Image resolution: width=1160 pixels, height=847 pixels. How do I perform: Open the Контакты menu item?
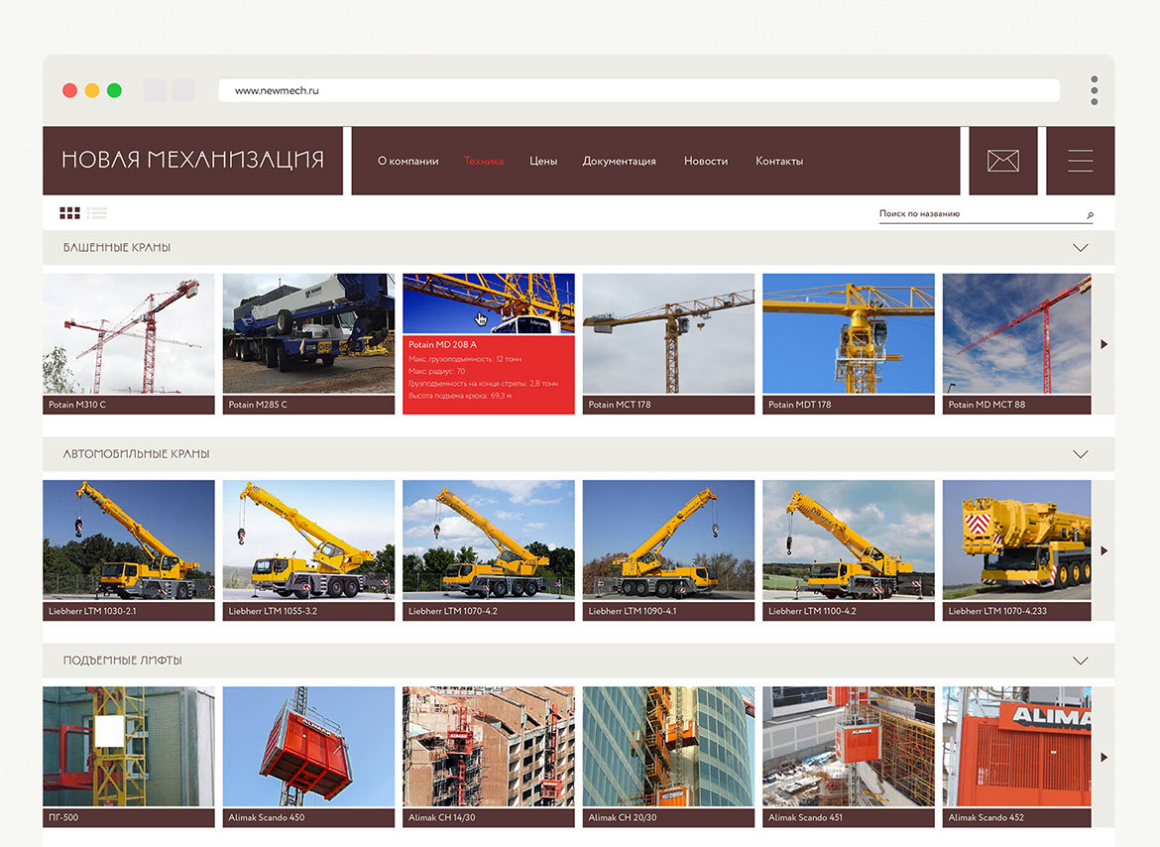click(779, 161)
